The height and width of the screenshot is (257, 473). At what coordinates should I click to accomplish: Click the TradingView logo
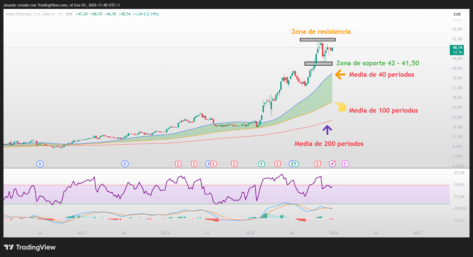30,247
